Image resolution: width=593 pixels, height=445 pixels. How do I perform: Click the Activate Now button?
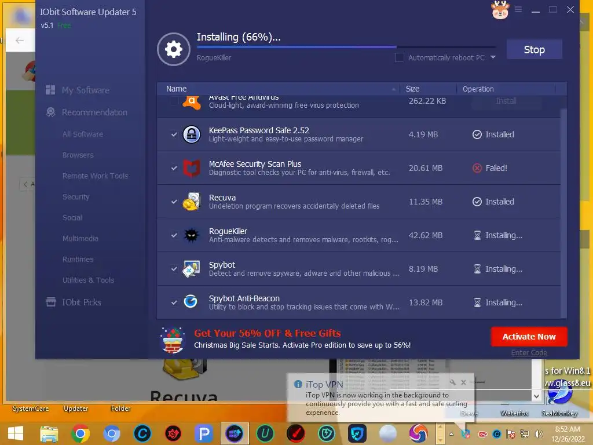(529, 337)
